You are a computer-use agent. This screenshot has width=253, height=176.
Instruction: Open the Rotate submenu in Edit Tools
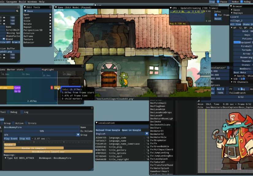[x=37, y=24]
